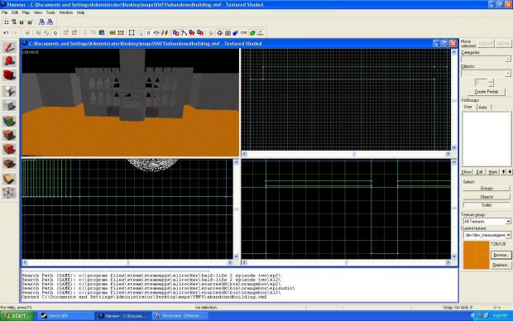Switch to the Auto VisGroups tab
Screen dimensions: 513x321
[483, 108]
